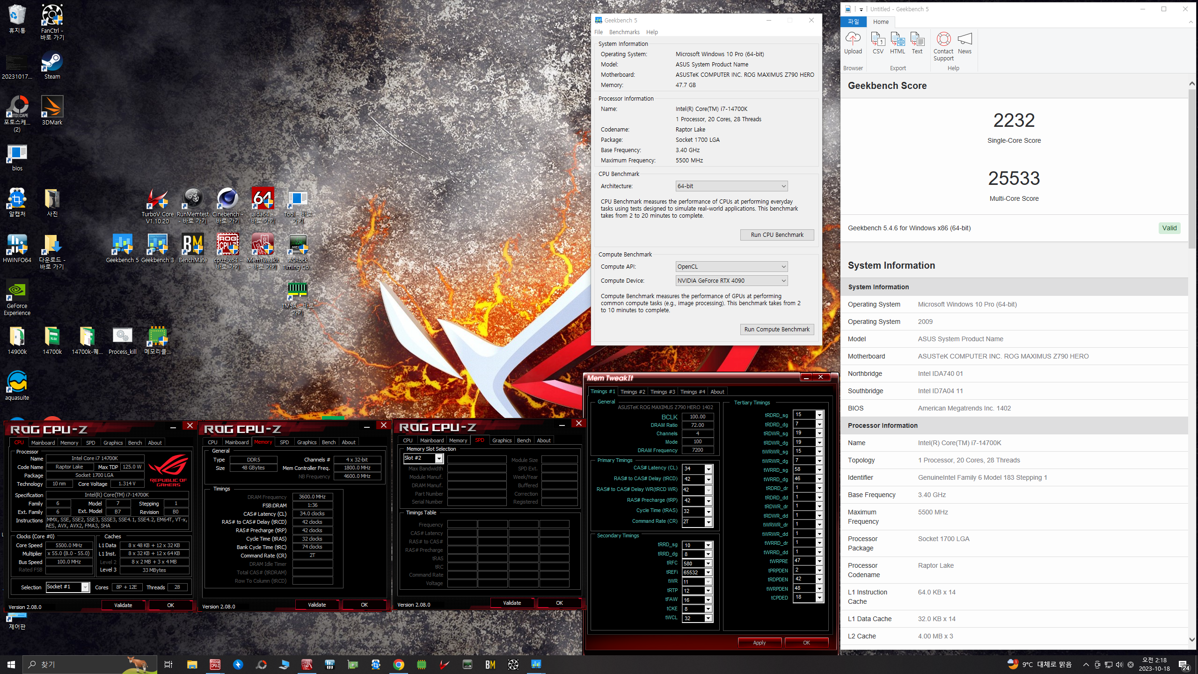Click the Upload icon in the Geekbench ribbon

tap(853, 43)
